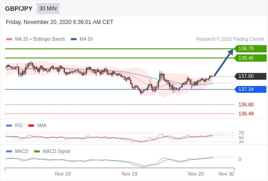Click the MA 20 + Bollinger Bands legend swatch

pos(9,39)
